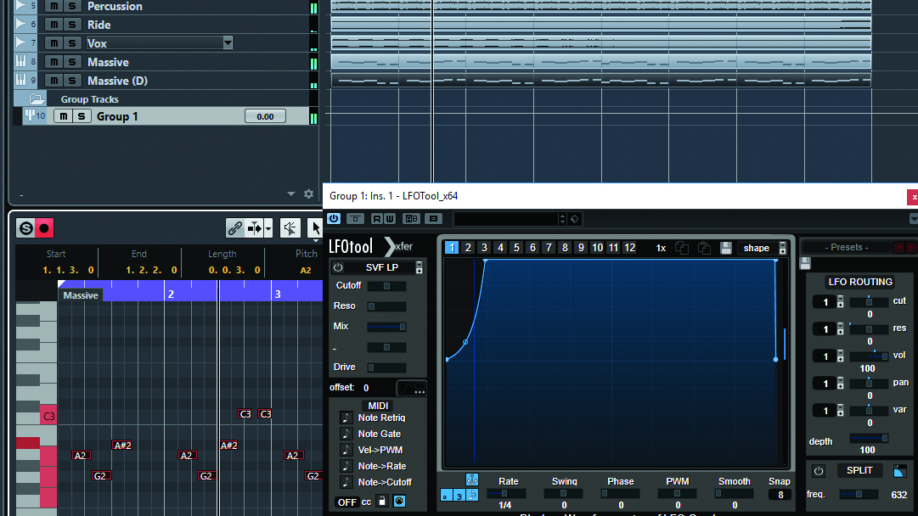Toggle the LFOTool plugin bypass power button
Screen dimensions: 918x516
click(x=334, y=218)
